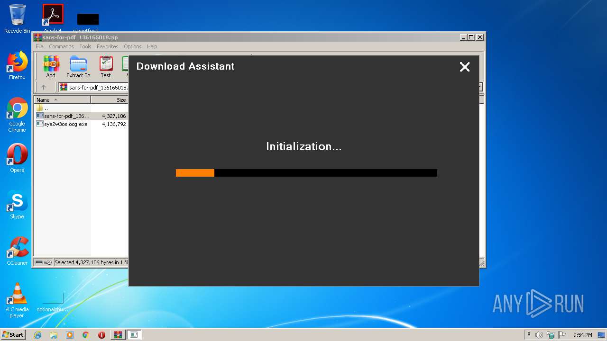Viewport: 607px width, 341px height.
Task: Open the Favorites menu in WinRAR
Action: pyautogui.click(x=108, y=46)
